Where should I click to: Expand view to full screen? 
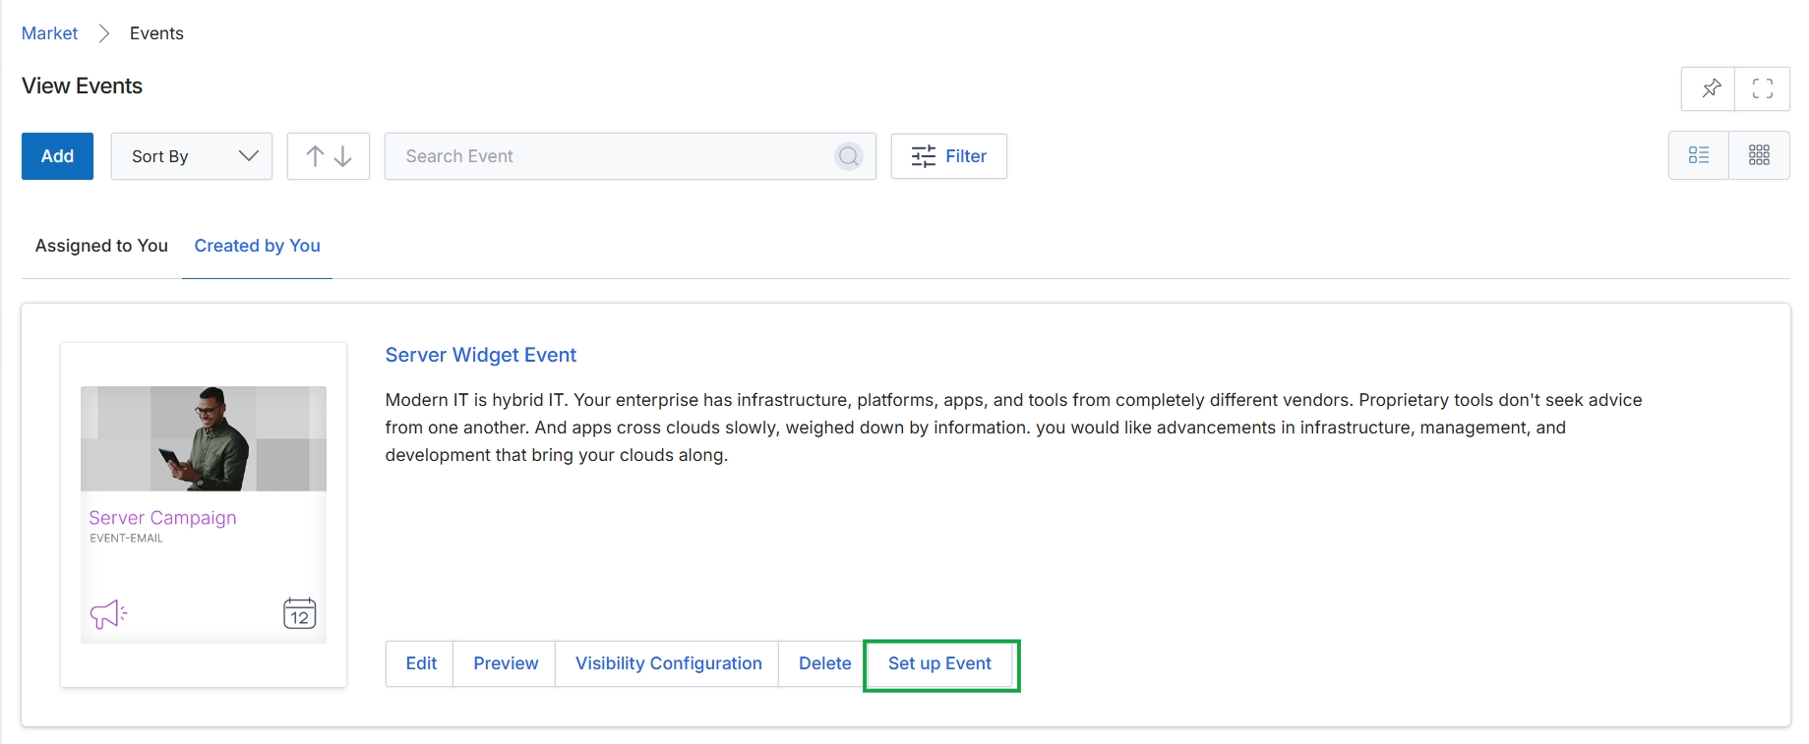point(1763,88)
